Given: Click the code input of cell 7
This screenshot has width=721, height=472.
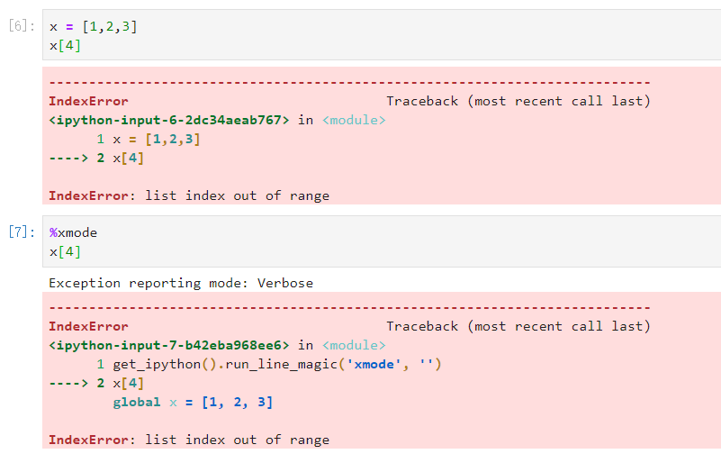Looking at the screenshot, I should click(382, 241).
